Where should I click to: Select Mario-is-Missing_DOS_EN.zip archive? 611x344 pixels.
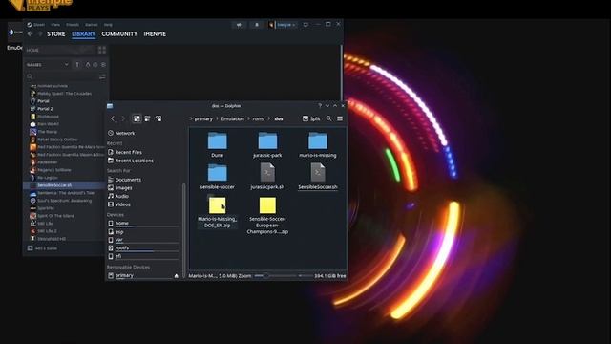(x=217, y=212)
